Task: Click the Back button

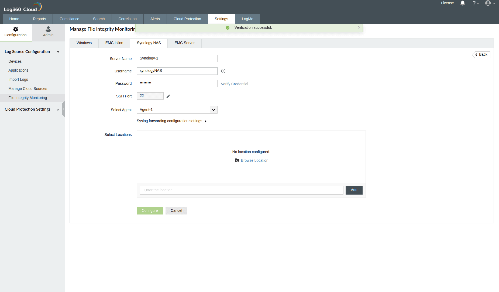Action: [481, 55]
